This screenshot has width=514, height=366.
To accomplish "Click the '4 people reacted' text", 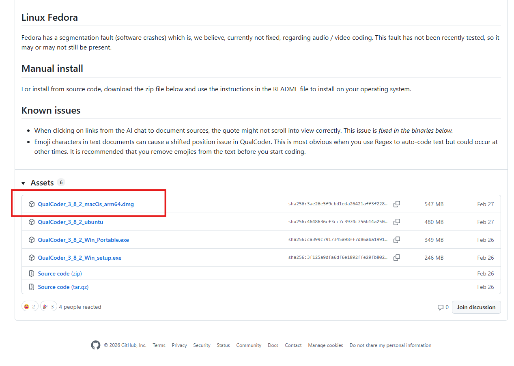I will click(x=80, y=307).
